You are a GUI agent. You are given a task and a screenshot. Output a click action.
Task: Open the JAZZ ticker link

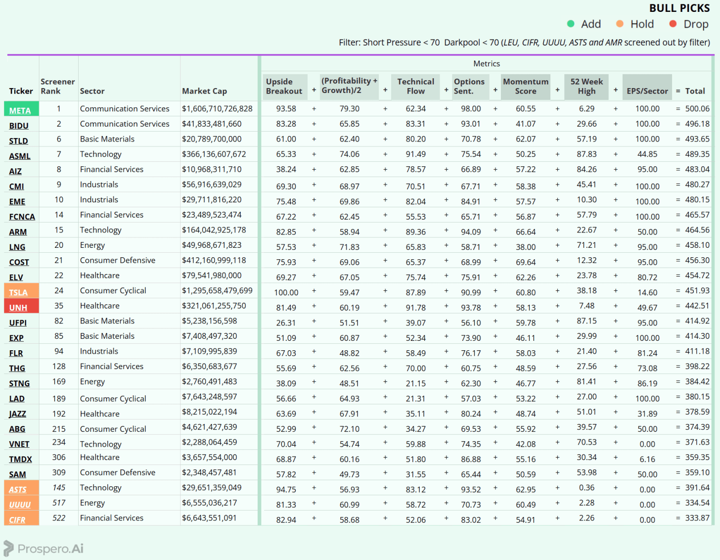point(17,414)
